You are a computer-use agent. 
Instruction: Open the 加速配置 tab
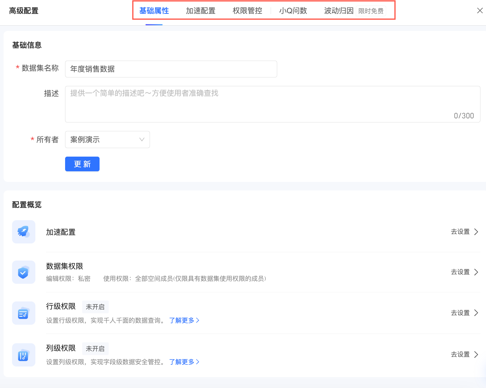[201, 11]
